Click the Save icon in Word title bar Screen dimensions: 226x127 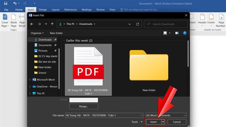tap(5, 3)
